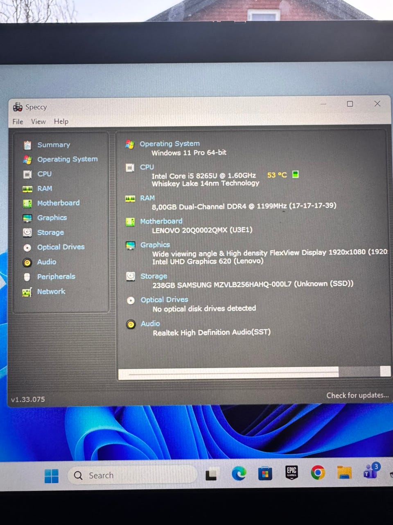Open the Summary section icon in sidebar
The height and width of the screenshot is (525, 393).
click(27, 145)
